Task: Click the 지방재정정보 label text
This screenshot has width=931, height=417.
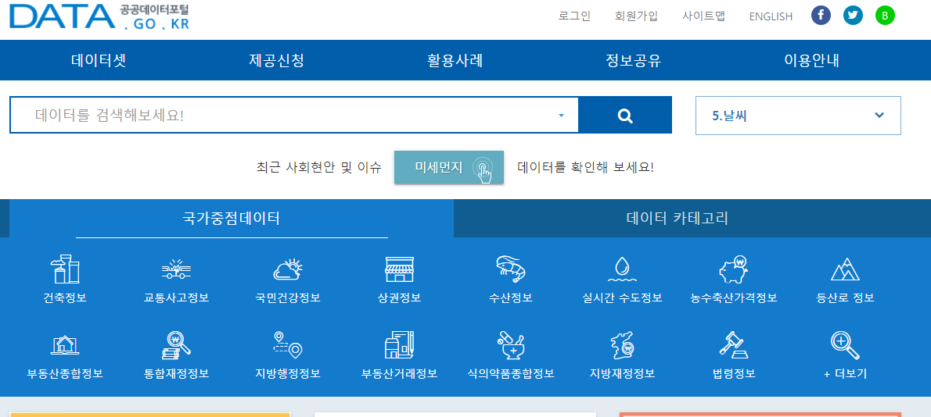Action: click(x=622, y=374)
